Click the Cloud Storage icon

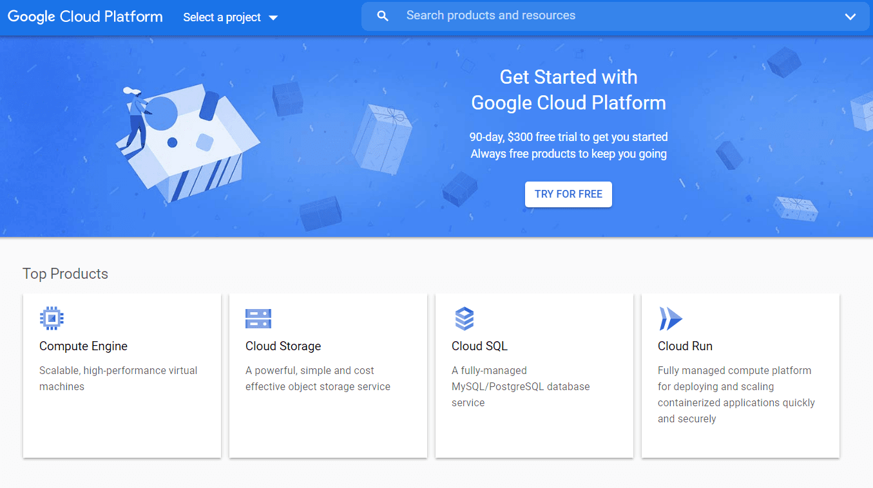click(258, 318)
